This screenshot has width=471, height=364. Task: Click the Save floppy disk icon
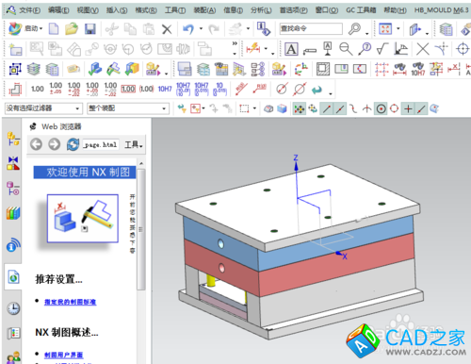[x=90, y=29]
